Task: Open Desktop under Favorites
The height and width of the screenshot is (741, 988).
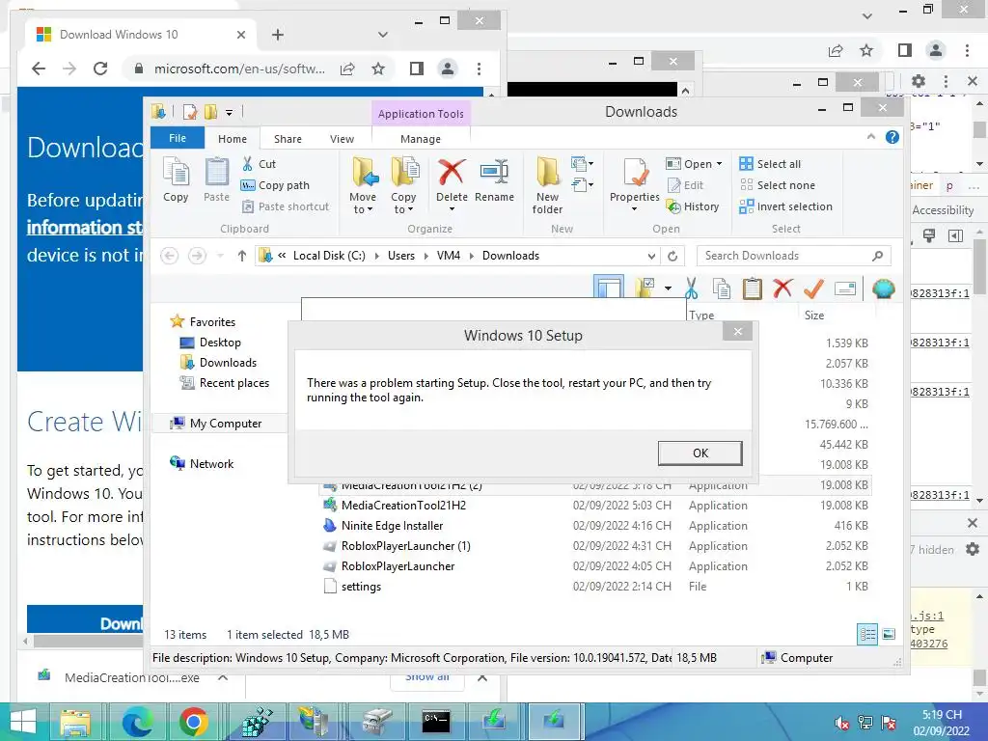Action: coord(209,343)
